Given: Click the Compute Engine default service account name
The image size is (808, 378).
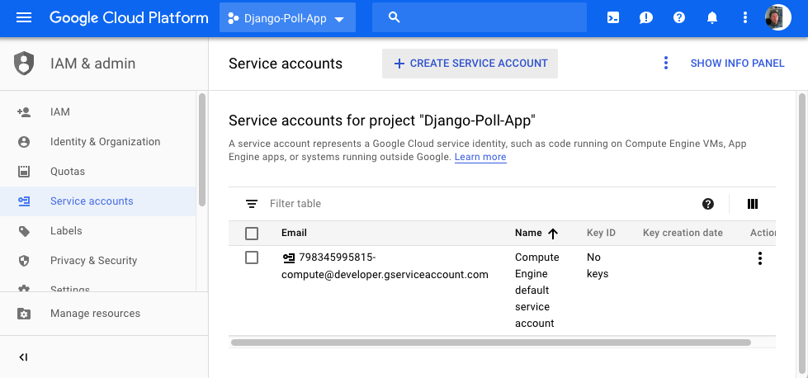Looking at the screenshot, I should tap(537, 291).
